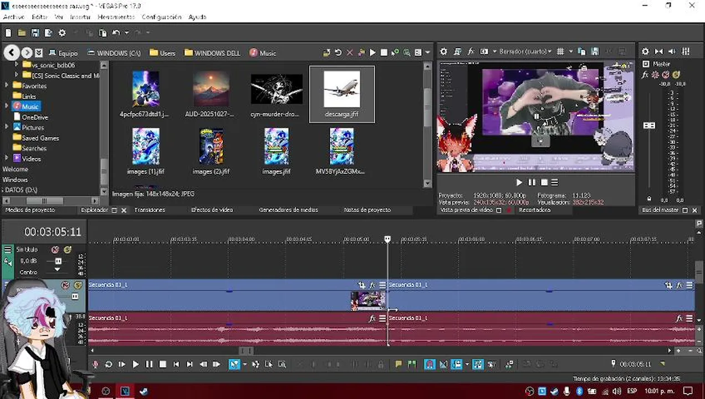Open Master bus audio properties gear
The image size is (705, 399).
[645, 52]
